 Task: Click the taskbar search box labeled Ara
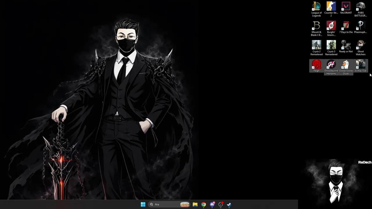tap(169, 204)
